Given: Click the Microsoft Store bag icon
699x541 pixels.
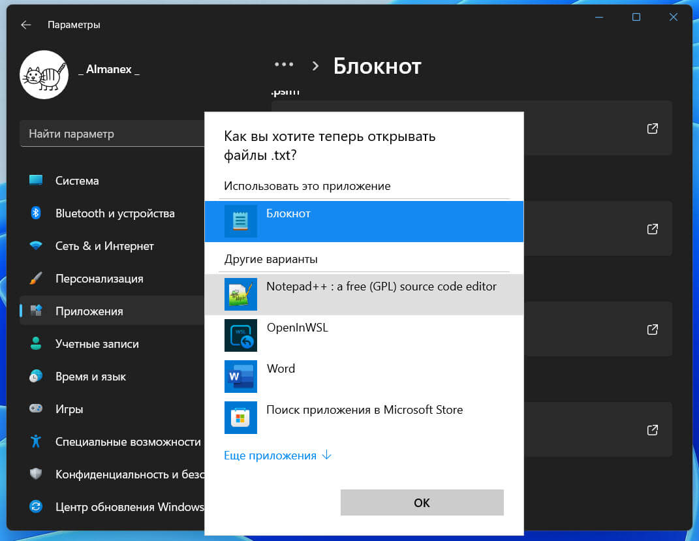Looking at the screenshot, I should [x=241, y=418].
